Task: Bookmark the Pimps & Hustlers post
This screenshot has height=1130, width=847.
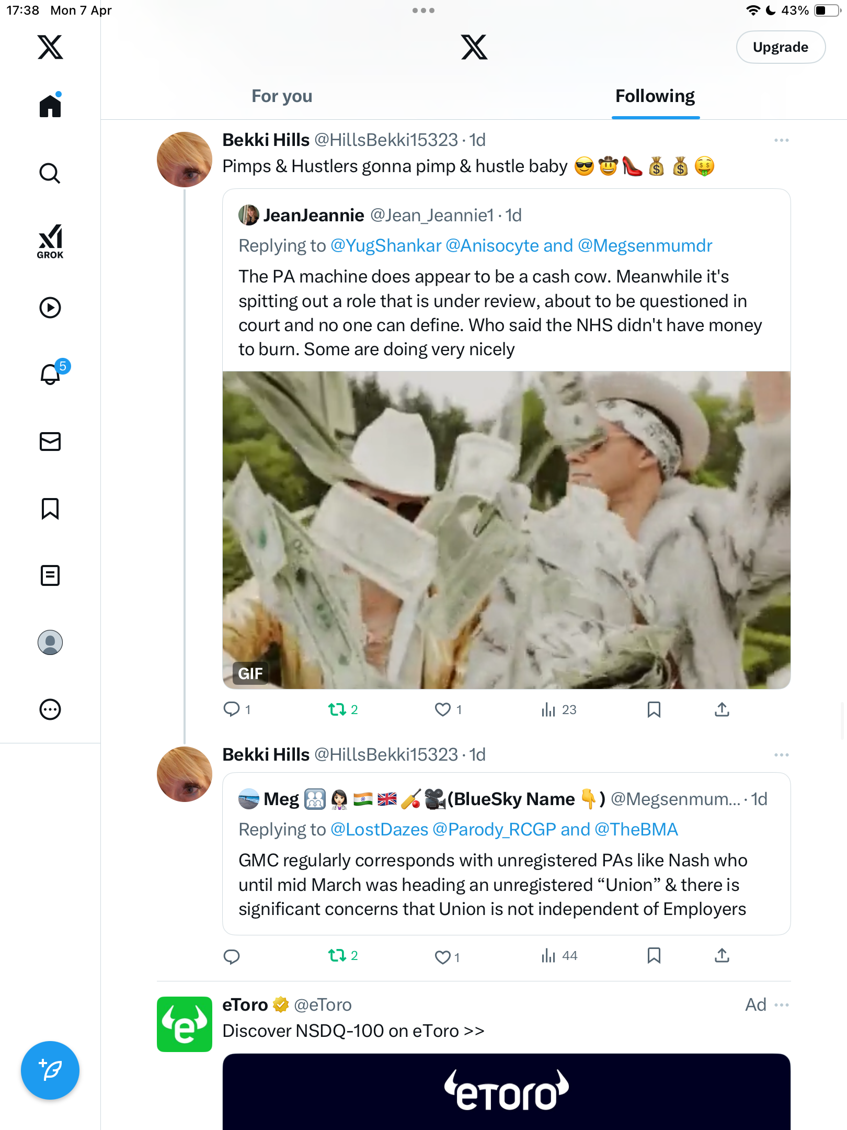Action: (x=654, y=709)
